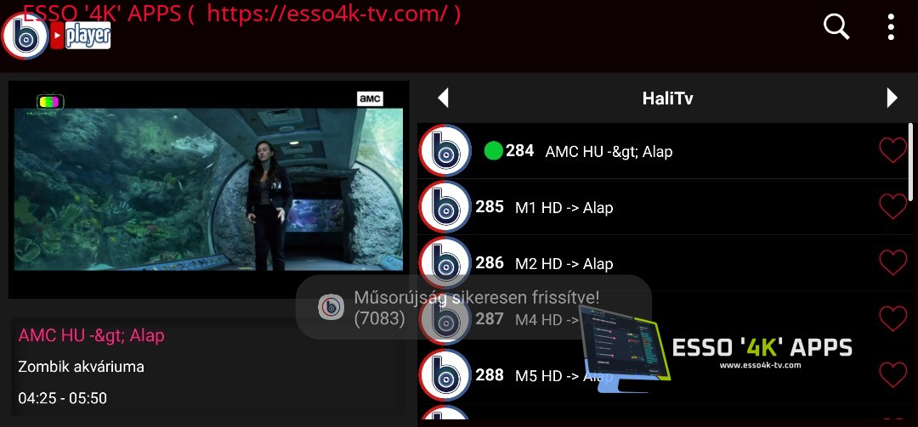918x427 pixels.
Task: Click the channel list scrollbar
Action: 910,160
